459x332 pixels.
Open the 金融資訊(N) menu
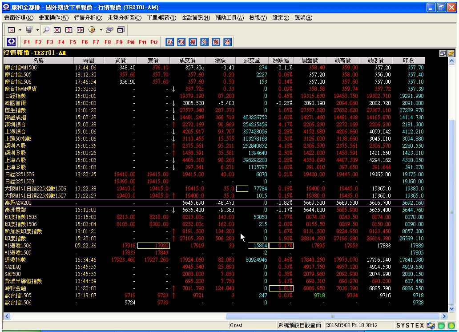point(196,18)
